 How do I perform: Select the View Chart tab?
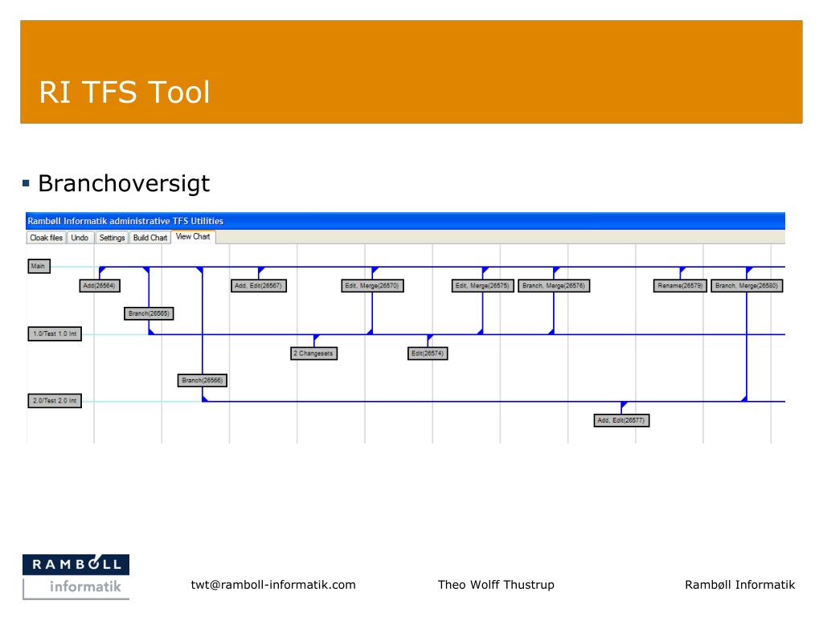[193, 237]
